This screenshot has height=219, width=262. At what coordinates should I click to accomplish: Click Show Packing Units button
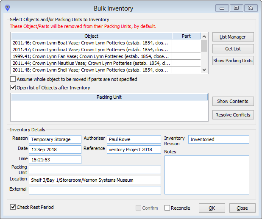[x=233, y=61]
